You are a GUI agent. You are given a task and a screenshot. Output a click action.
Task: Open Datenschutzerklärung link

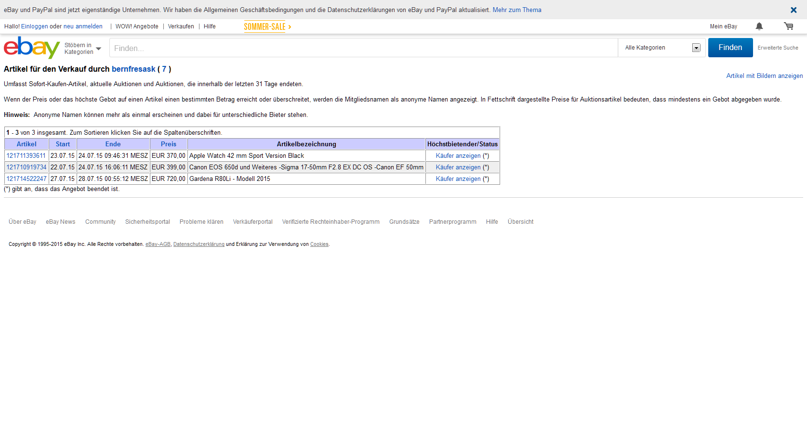coord(199,244)
